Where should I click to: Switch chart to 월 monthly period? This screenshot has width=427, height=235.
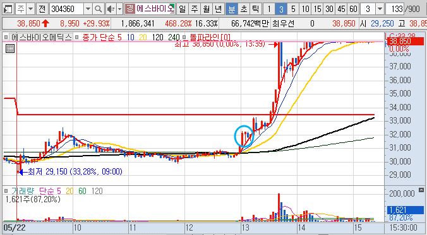(206, 9)
